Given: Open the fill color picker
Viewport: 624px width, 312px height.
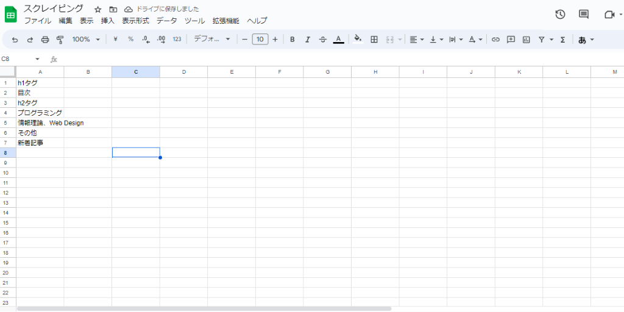Looking at the screenshot, I should 358,40.
